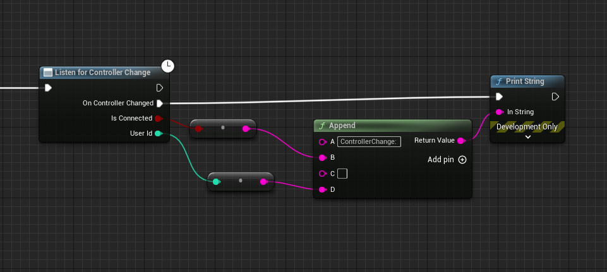The height and width of the screenshot is (272, 607).
Task: Click Print String input exec pin
Action: click(x=499, y=97)
